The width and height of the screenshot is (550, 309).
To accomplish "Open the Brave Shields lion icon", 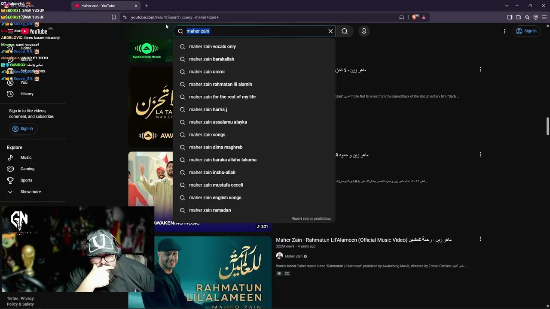I will [414, 17].
